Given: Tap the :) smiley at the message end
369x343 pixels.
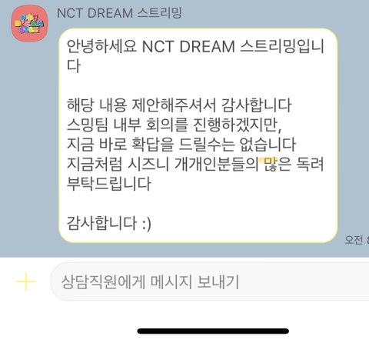Looking at the screenshot, I should [x=146, y=224].
